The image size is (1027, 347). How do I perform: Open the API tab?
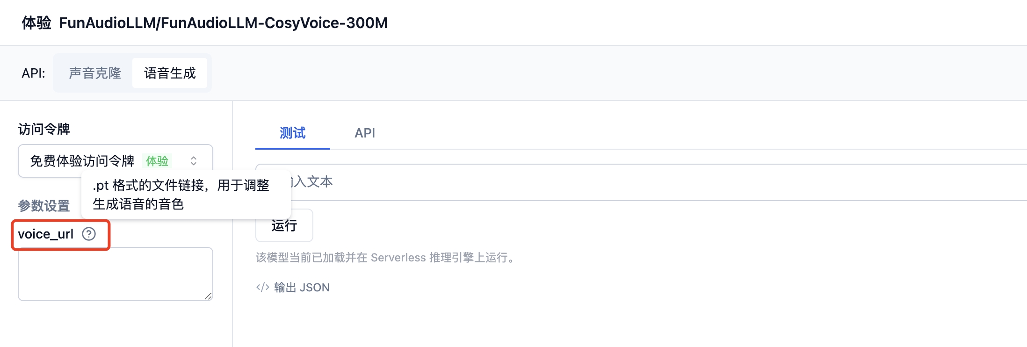[x=365, y=133]
